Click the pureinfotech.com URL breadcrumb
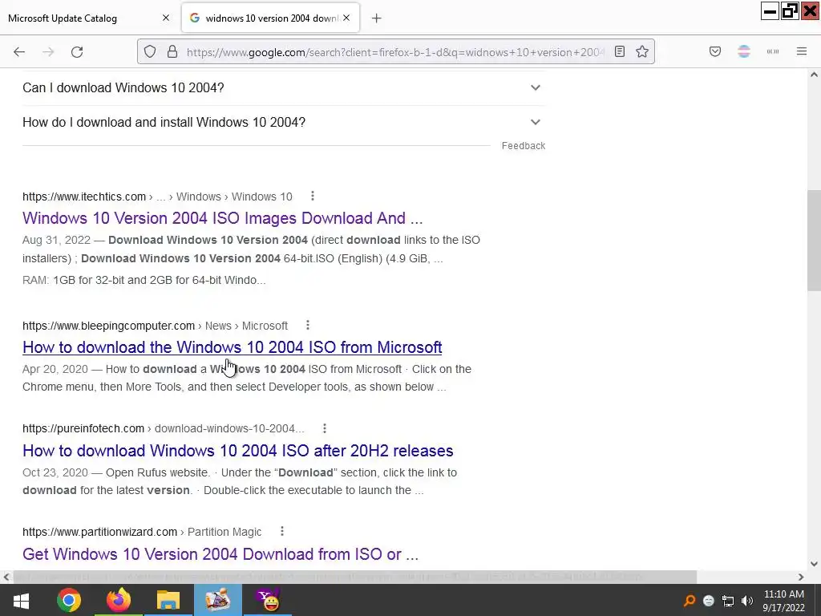This screenshot has height=616, width=821. click(163, 428)
